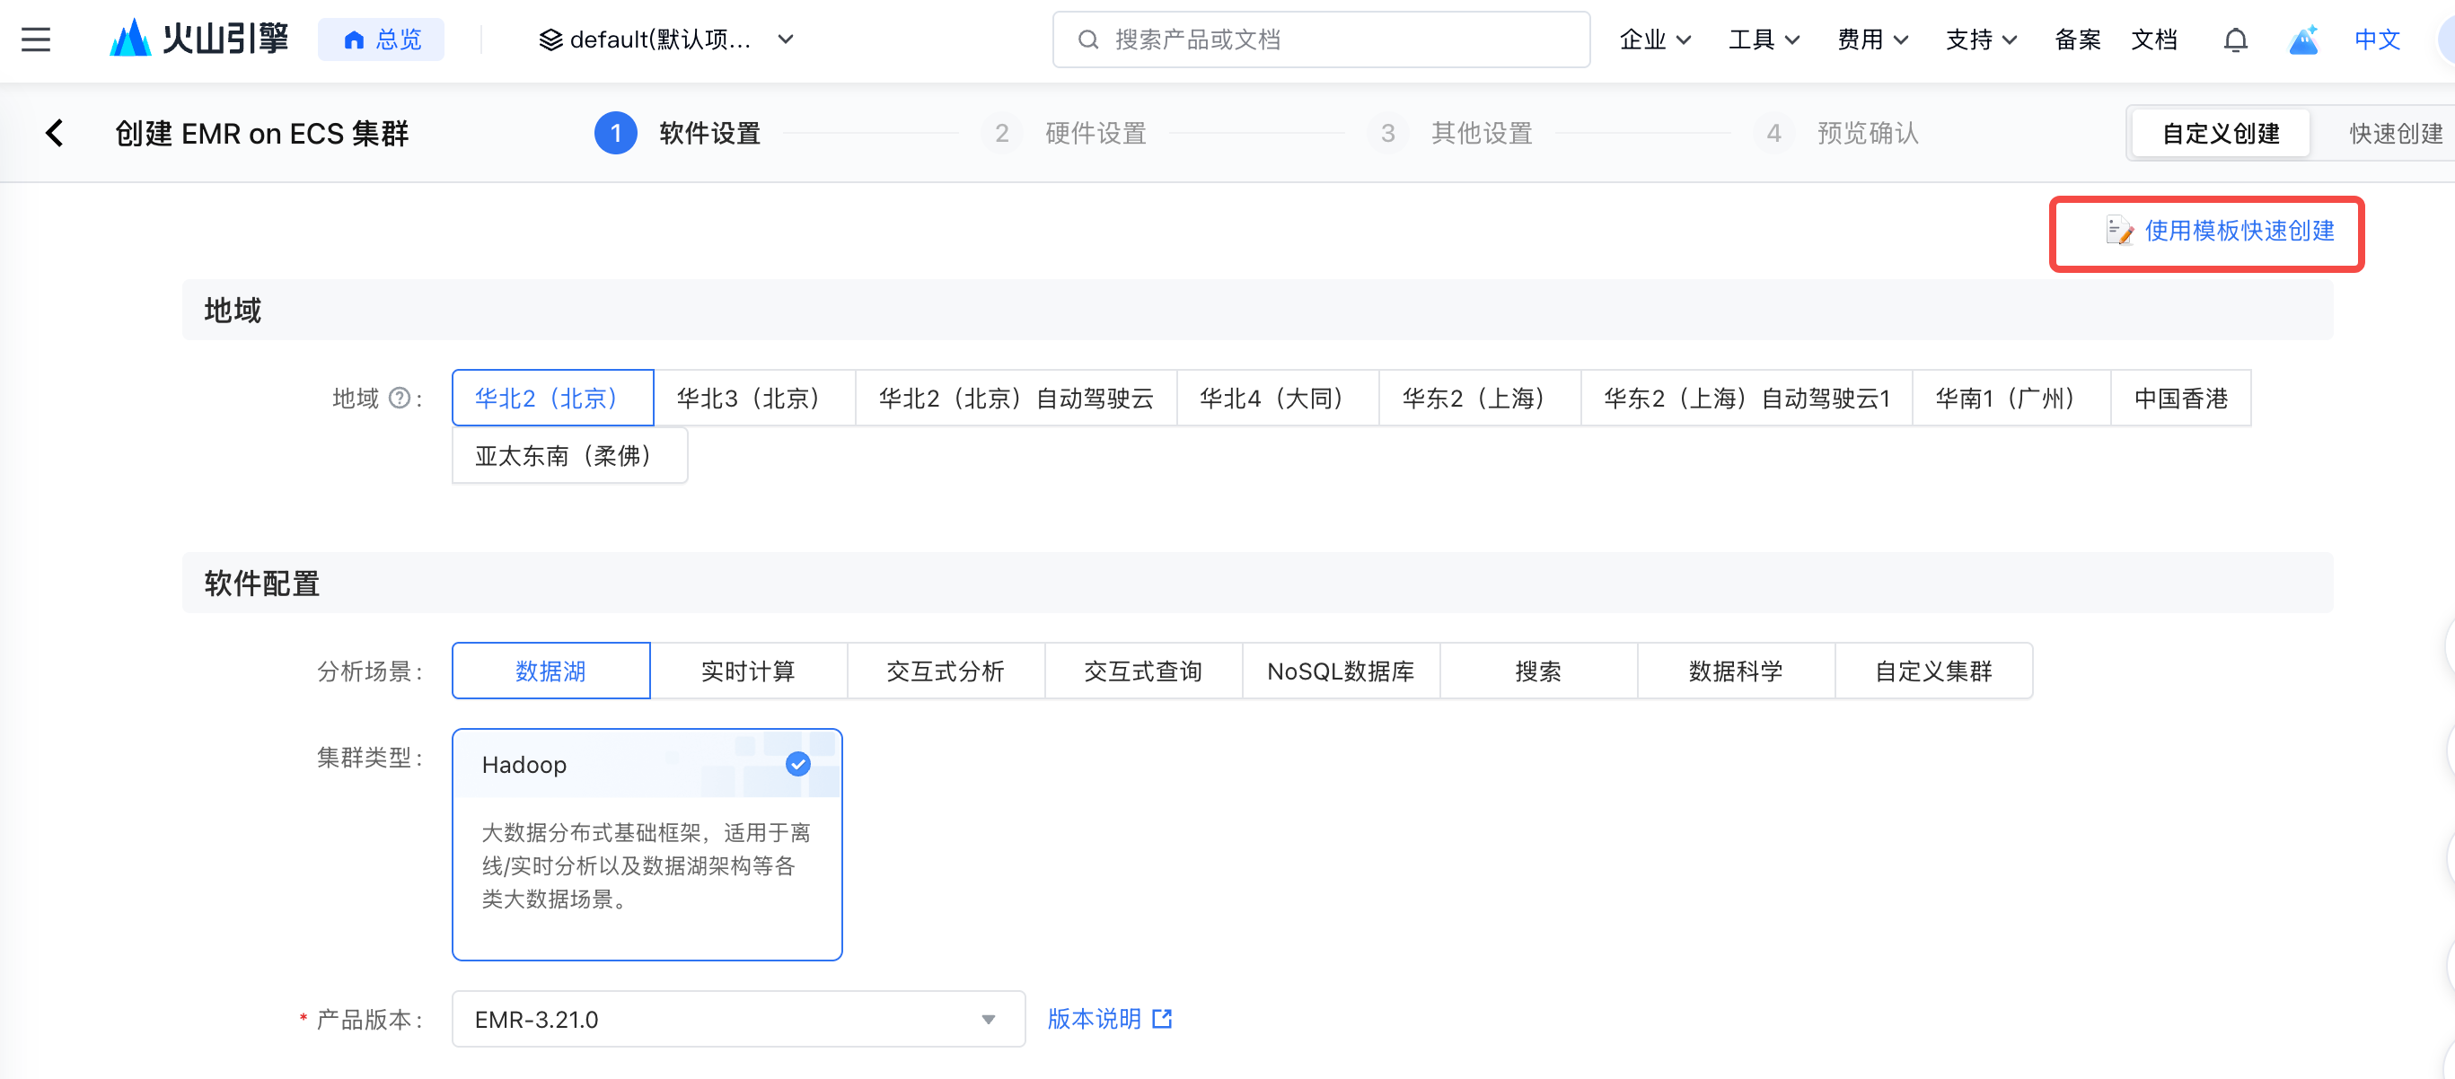Click the template edit icon

[x=2119, y=231]
